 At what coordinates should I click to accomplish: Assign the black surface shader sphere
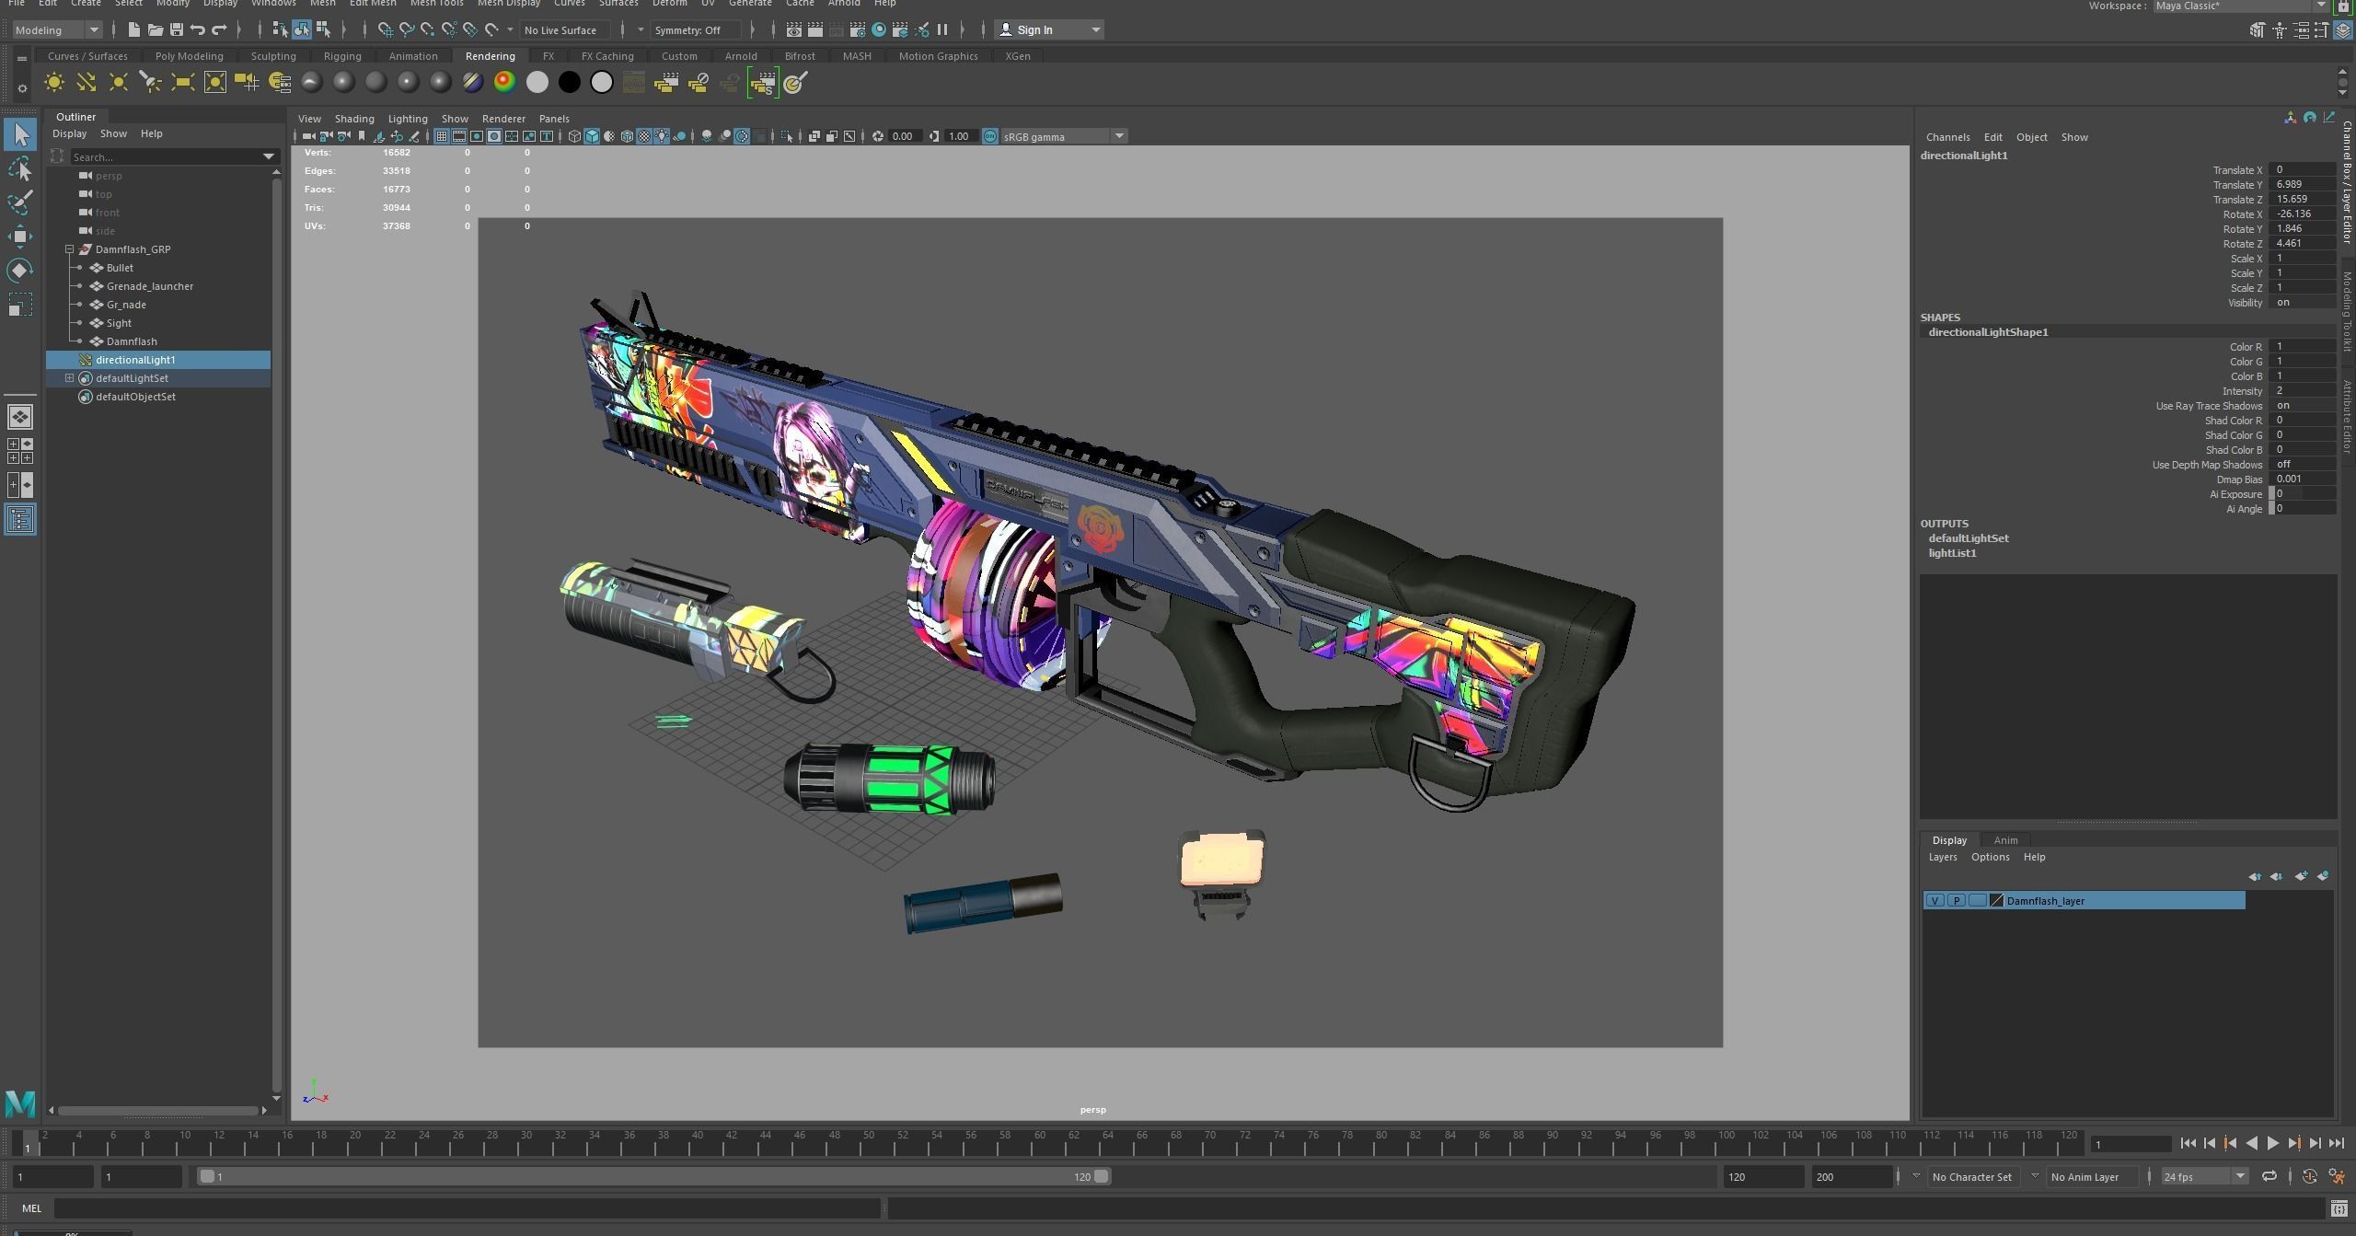570,83
